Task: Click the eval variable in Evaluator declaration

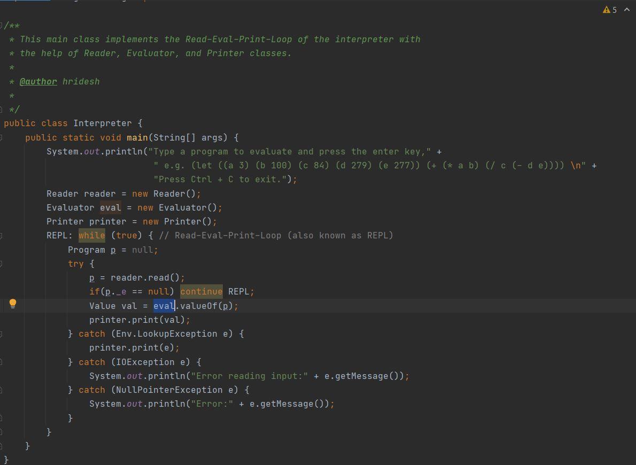Action: [x=110, y=208]
